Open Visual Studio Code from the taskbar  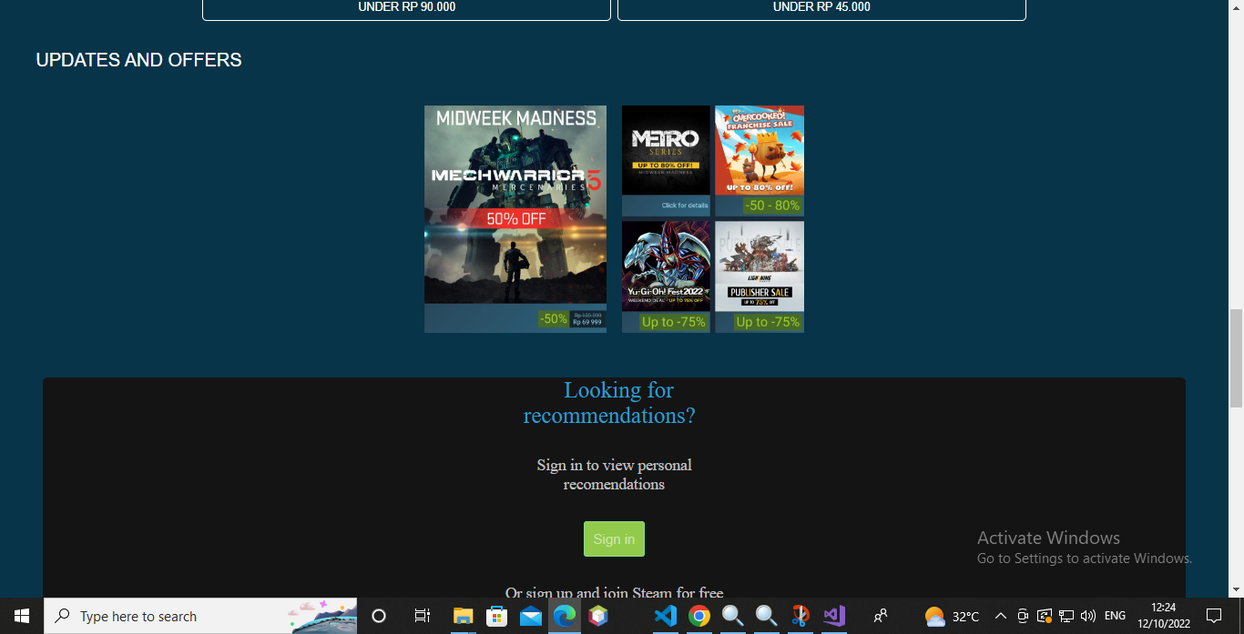[666, 616]
